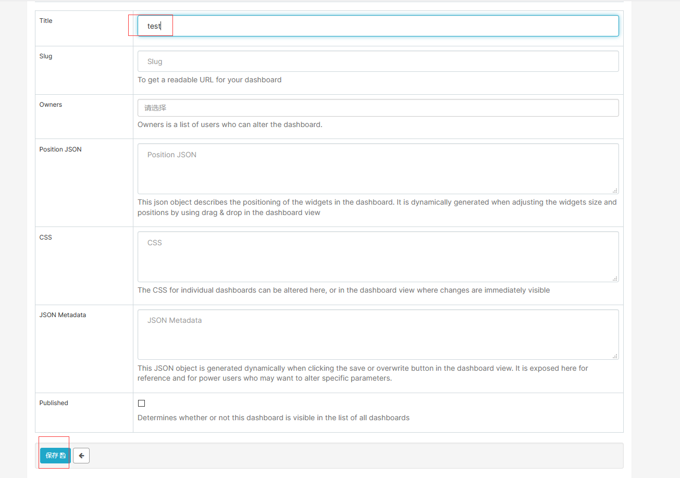Click the "The CSS for individual dashboards" text
The image size is (680, 478).
(x=344, y=290)
